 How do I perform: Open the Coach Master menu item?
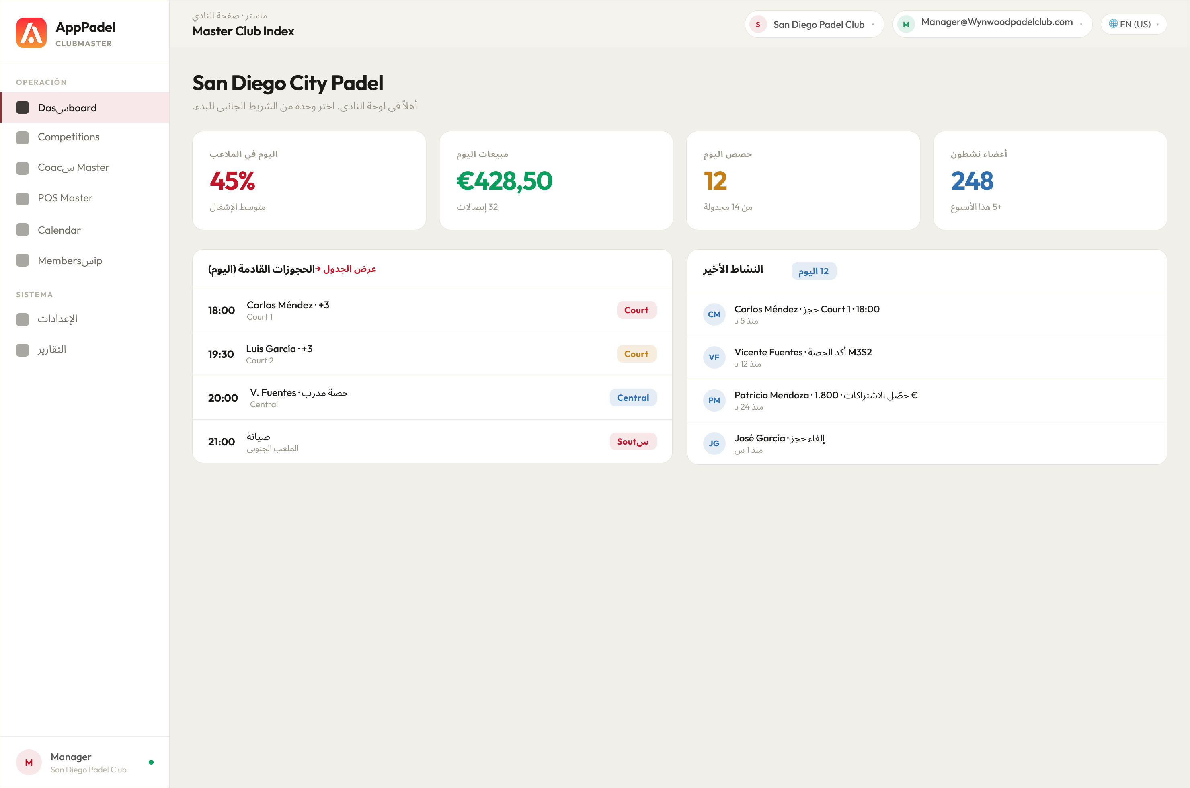pos(85,168)
